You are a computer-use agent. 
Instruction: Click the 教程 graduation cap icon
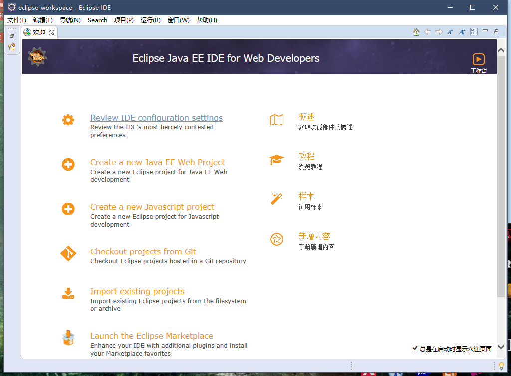tap(276, 160)
